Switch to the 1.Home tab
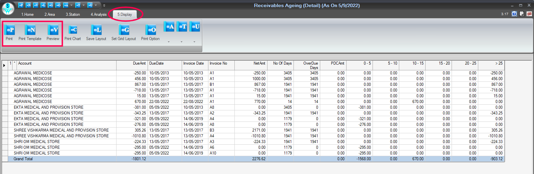The height and width of the screenshot is (174, 534). coord(27,14)
